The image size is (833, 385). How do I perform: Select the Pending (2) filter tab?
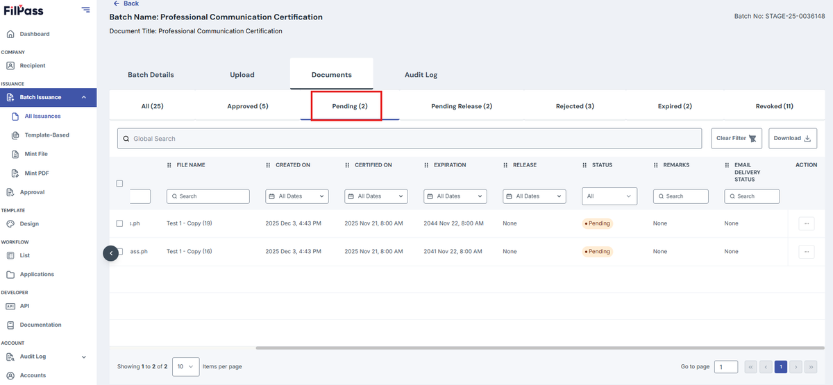350,106
